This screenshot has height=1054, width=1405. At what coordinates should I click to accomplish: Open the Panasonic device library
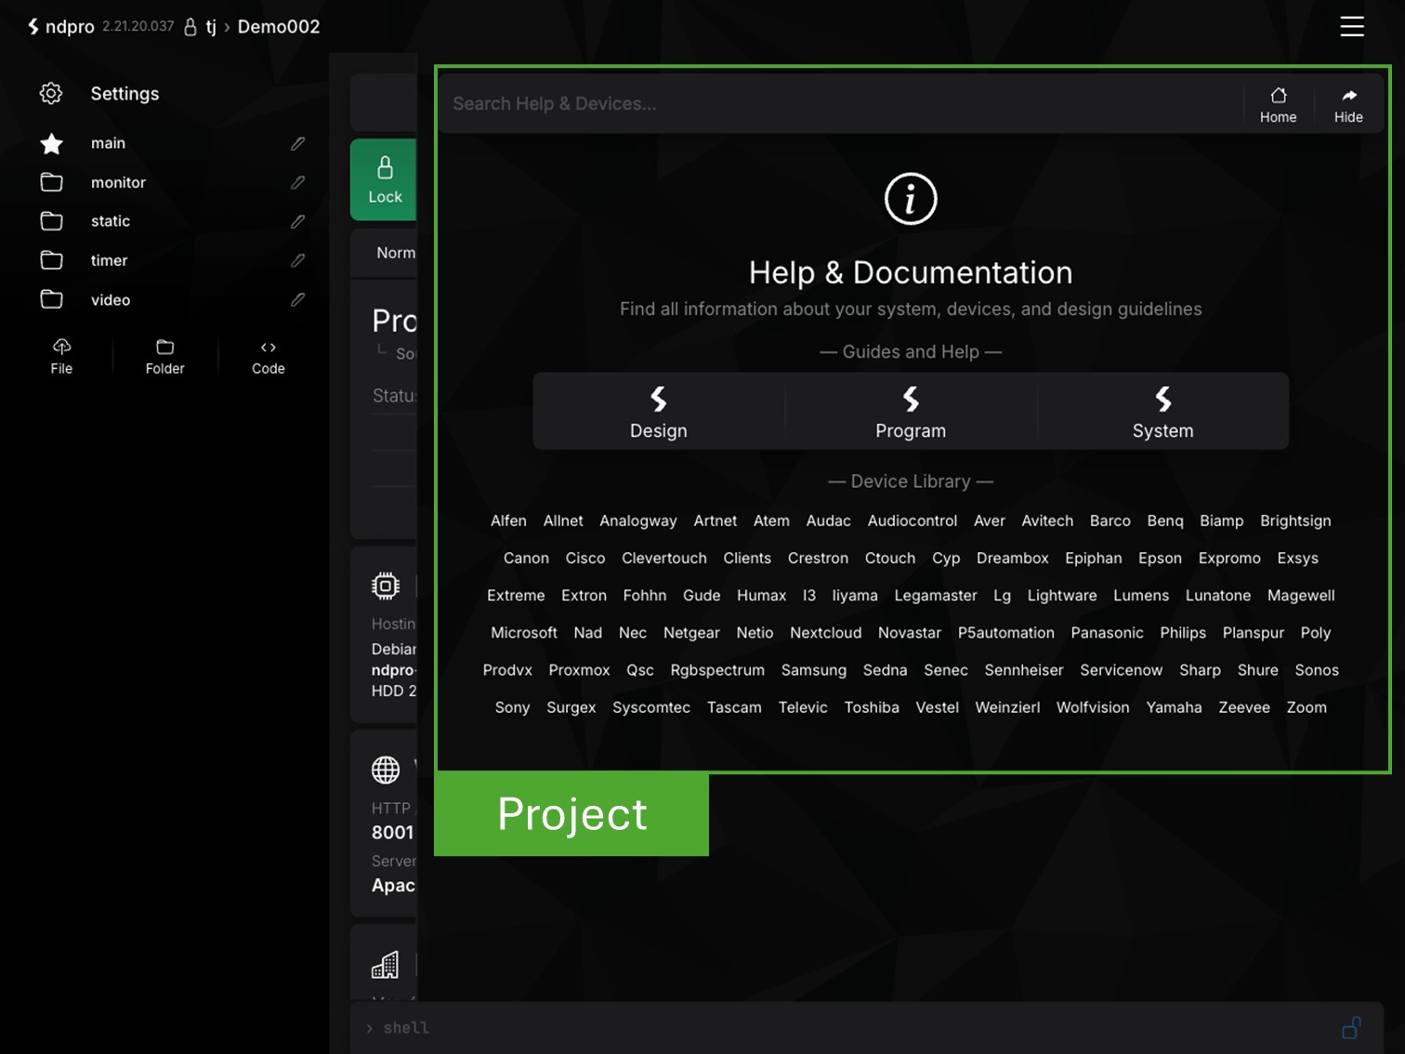click(1107, 632)
